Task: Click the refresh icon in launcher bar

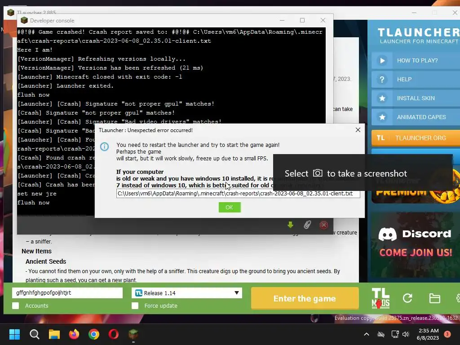Action: 407,298
